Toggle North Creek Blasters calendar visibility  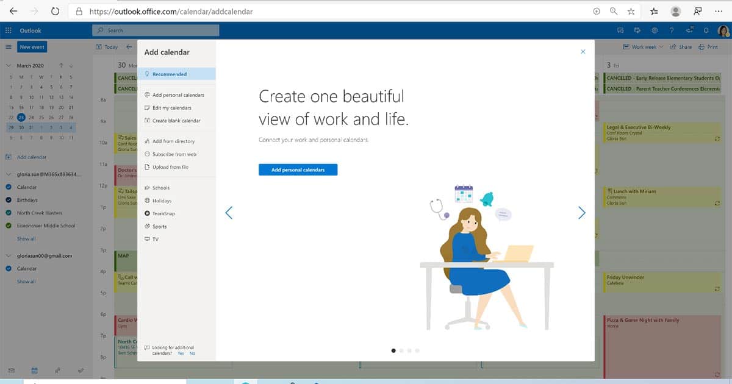click(9, 213)
